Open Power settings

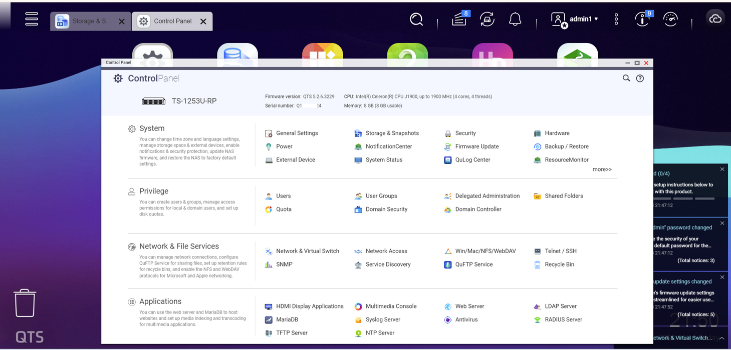coord(279,146)
